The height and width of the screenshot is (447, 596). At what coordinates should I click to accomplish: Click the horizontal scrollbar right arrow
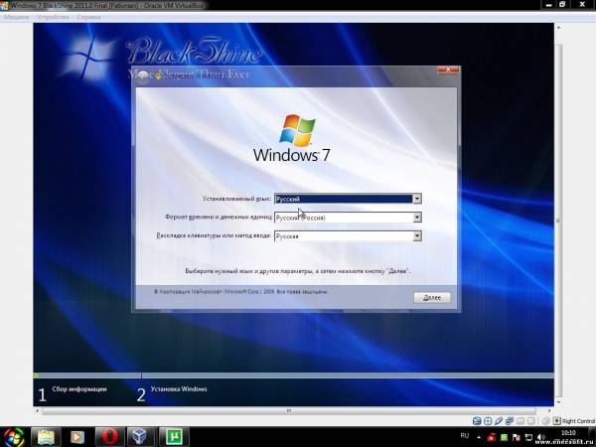pyautogui.click(x=549, y=410)
